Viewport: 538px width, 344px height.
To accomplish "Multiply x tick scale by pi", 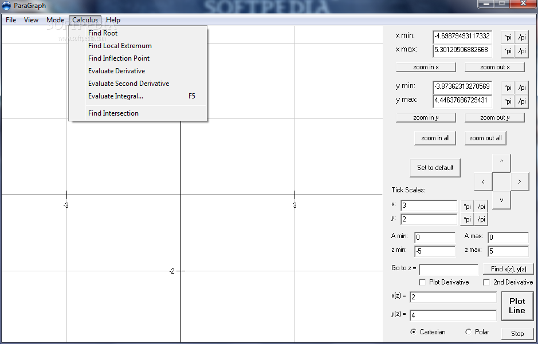I will (x=467, y=207).
